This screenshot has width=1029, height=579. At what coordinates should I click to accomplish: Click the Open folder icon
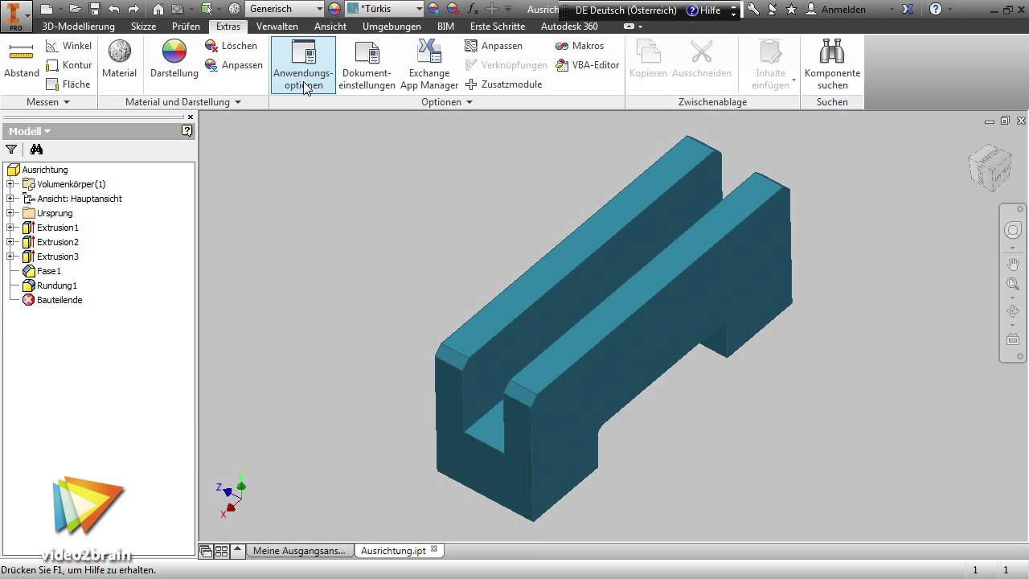75,10
